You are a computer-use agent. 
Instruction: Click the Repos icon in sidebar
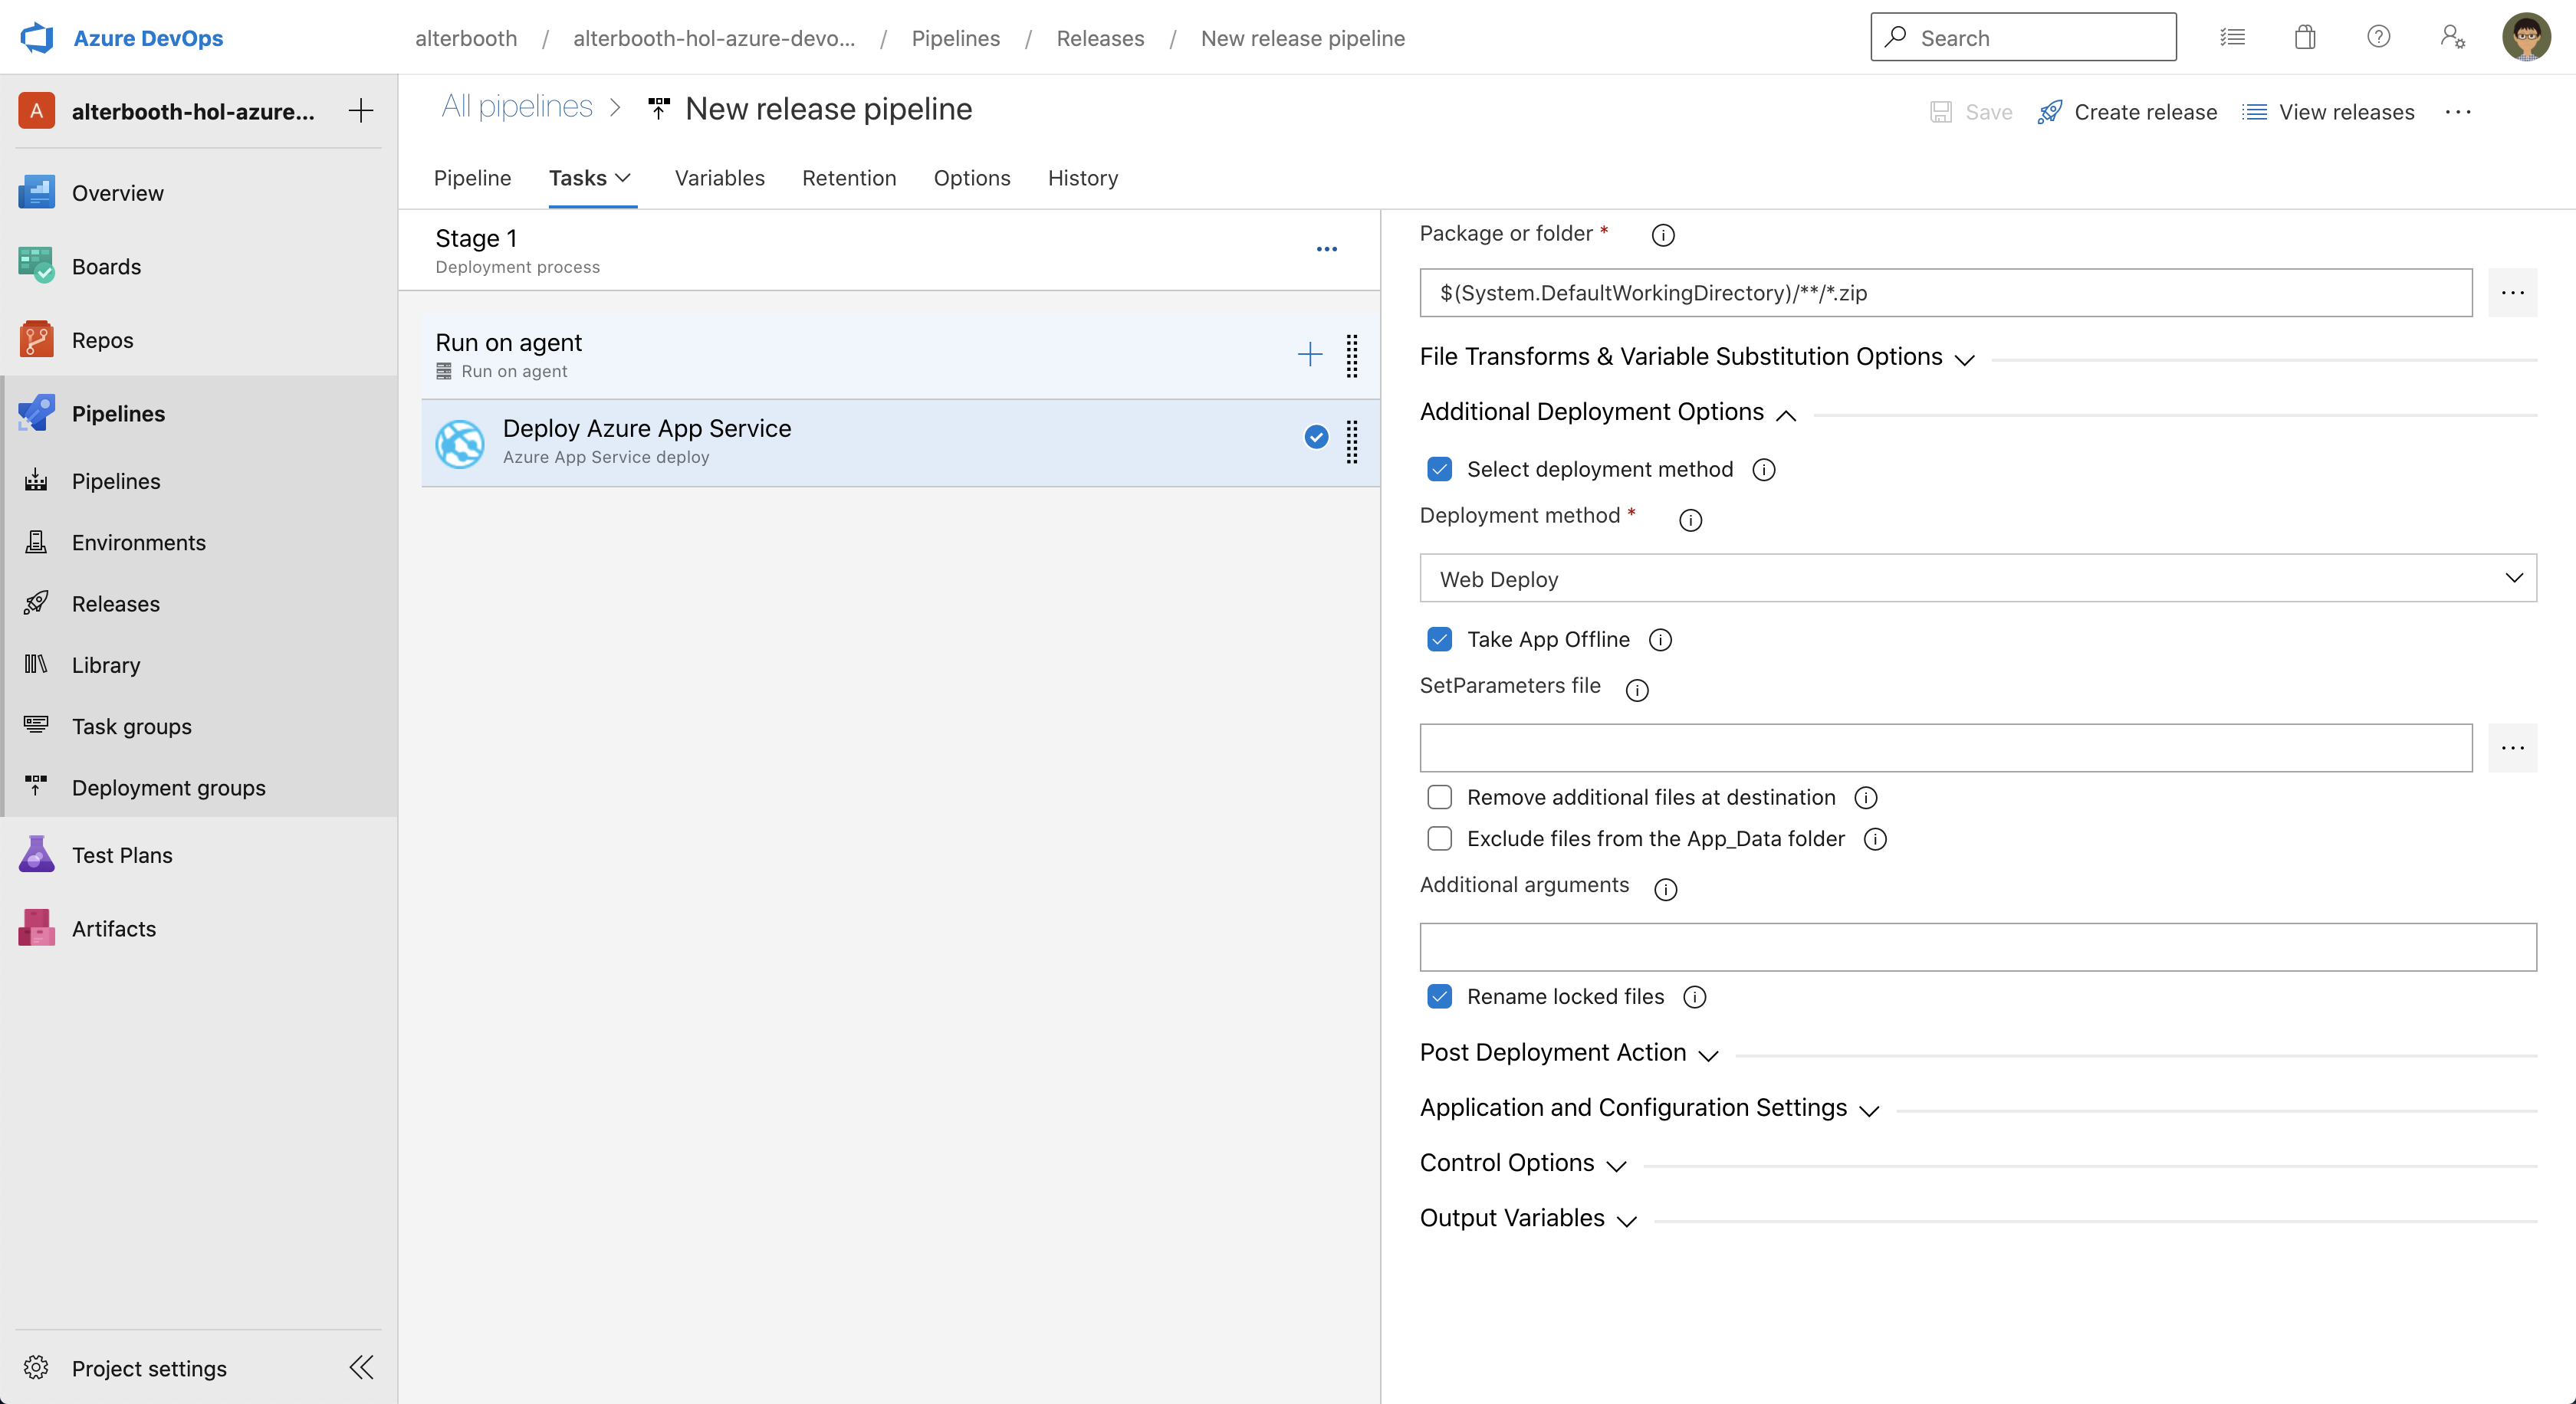pyautogui.click(x=38, y=339)
